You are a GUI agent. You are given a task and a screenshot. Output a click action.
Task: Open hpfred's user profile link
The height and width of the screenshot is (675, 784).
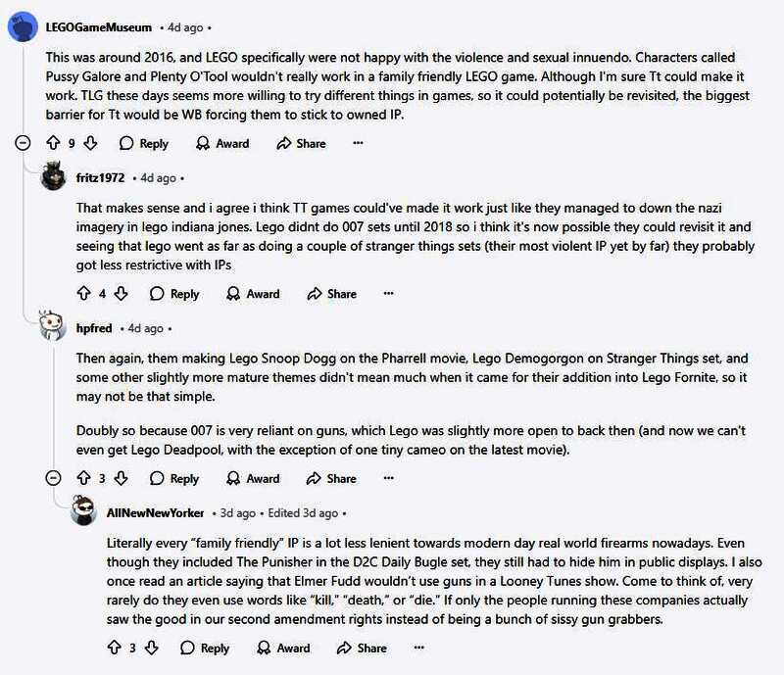94,327
